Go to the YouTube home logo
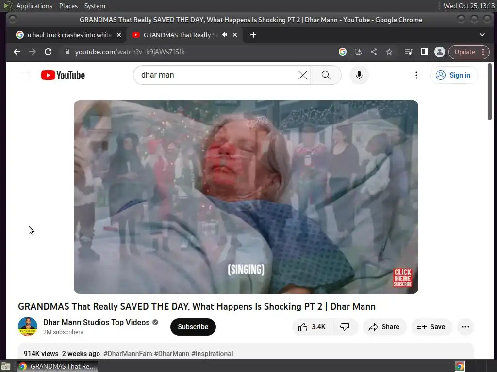 click(63, 75)
